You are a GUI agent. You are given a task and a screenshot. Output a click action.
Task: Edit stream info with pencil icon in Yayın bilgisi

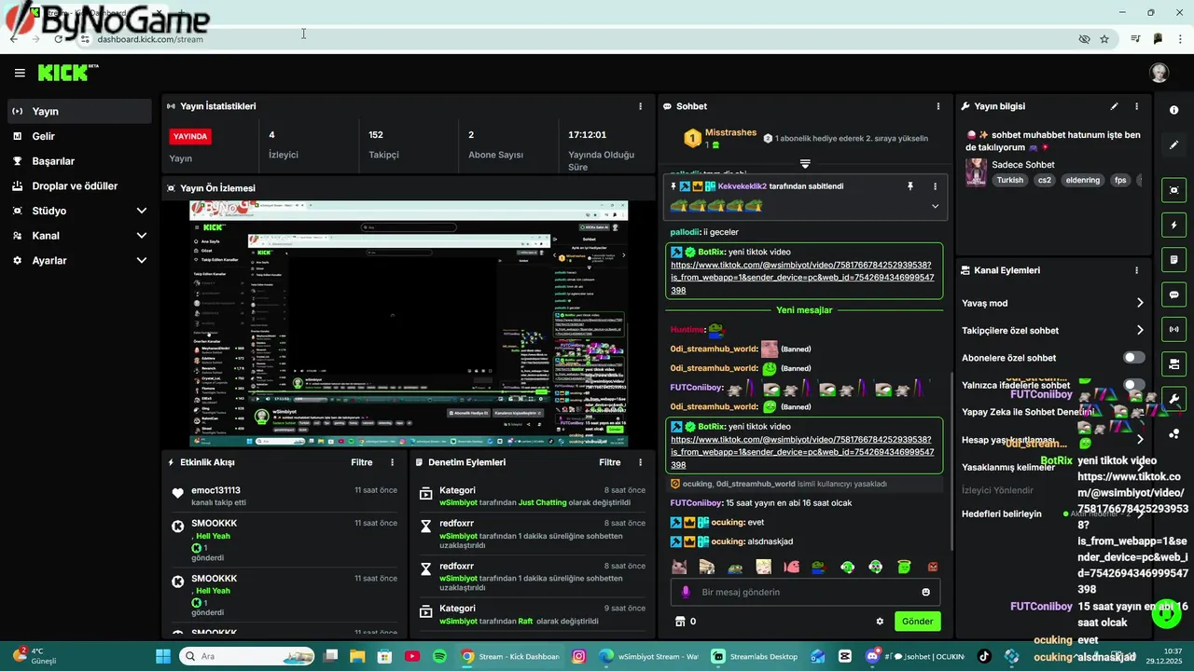point(1114,106)
